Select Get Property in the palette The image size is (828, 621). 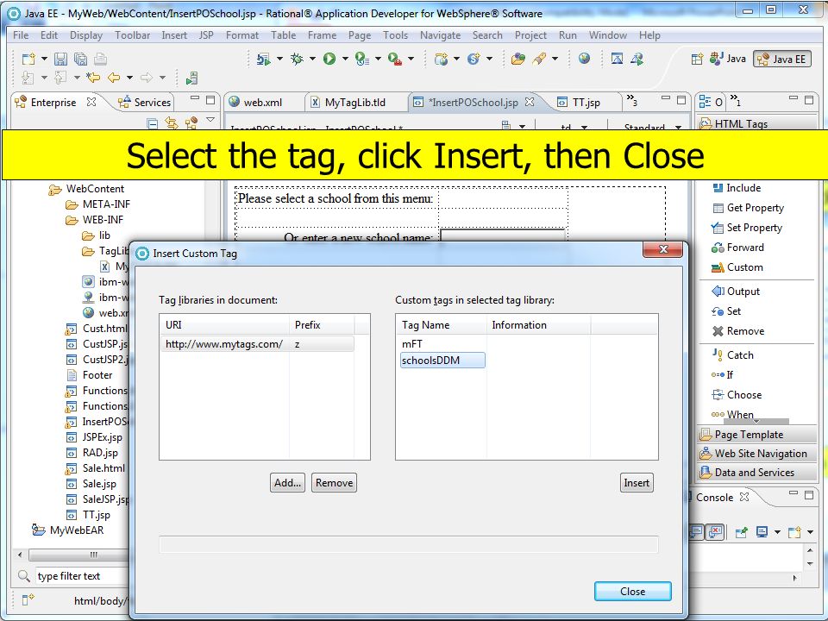(x=748, y=208)
